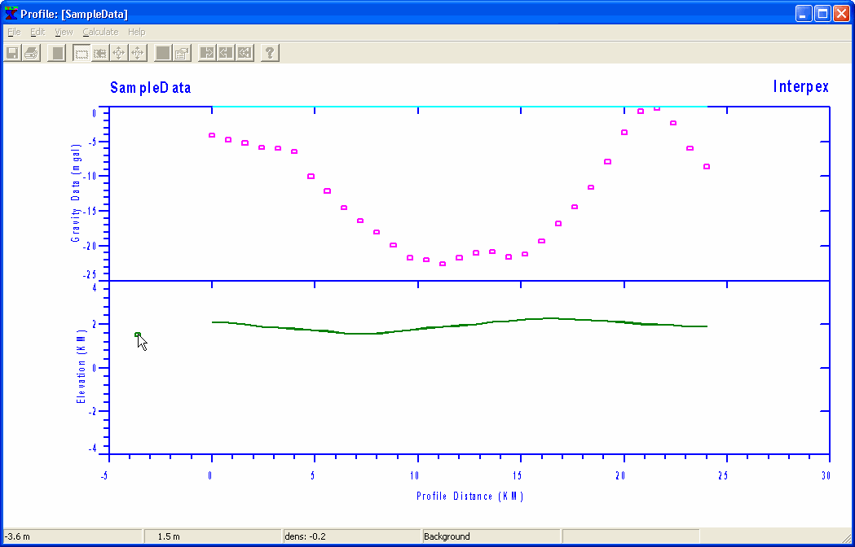This screenshot has width=855, height=547.
Task: Open the Edit menu
Action: pos(37,32)
